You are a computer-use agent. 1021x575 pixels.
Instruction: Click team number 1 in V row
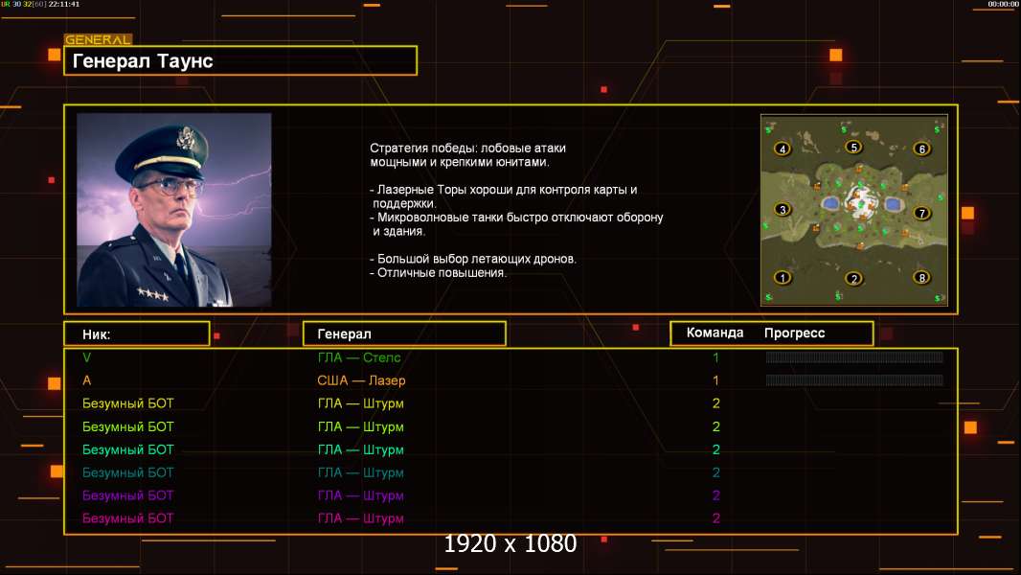[x=715, y=357]
